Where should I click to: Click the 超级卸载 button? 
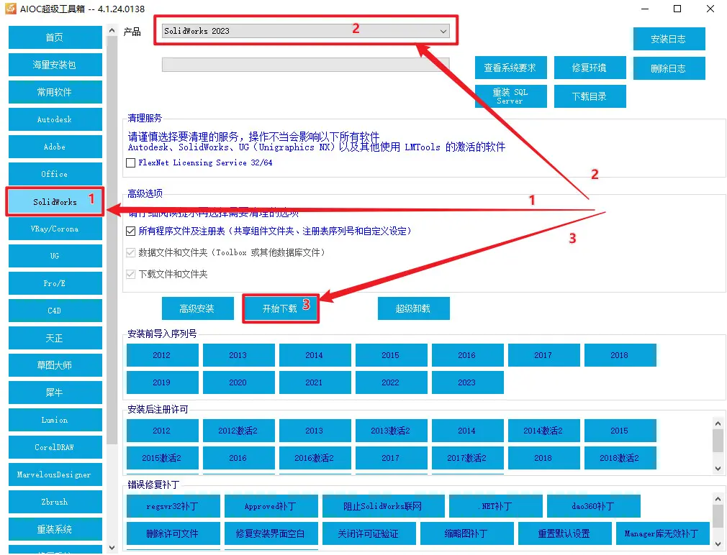click(x=414, y=308)
